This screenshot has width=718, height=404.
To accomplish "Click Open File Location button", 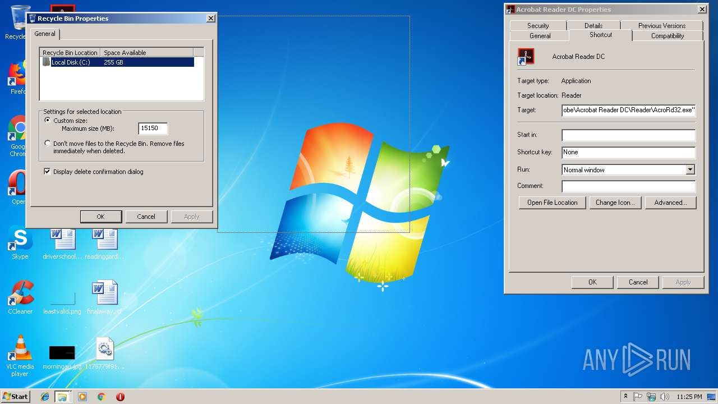I will pos(552,203).
